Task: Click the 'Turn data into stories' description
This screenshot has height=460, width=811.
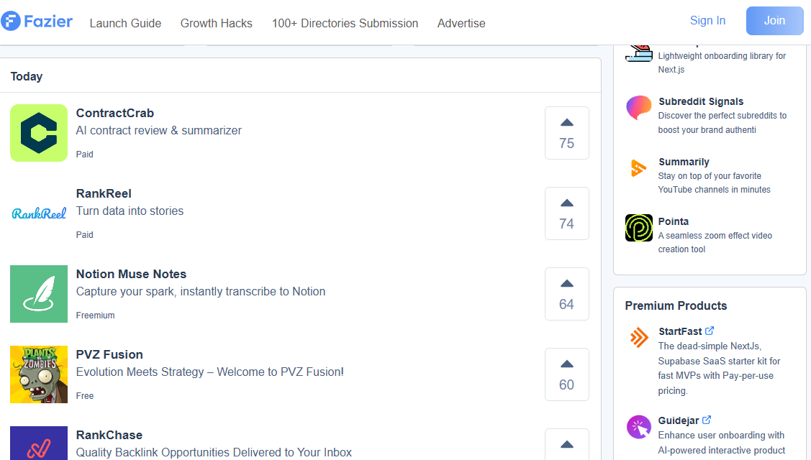Action: 130,211
